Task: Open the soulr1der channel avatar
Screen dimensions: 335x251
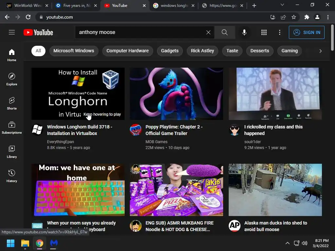Action: tap(234, 129)
